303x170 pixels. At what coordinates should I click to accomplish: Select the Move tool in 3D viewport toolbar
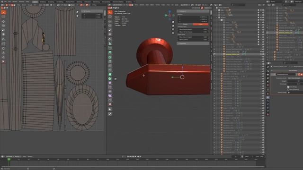pyautogui.click(x=110, y=21)
